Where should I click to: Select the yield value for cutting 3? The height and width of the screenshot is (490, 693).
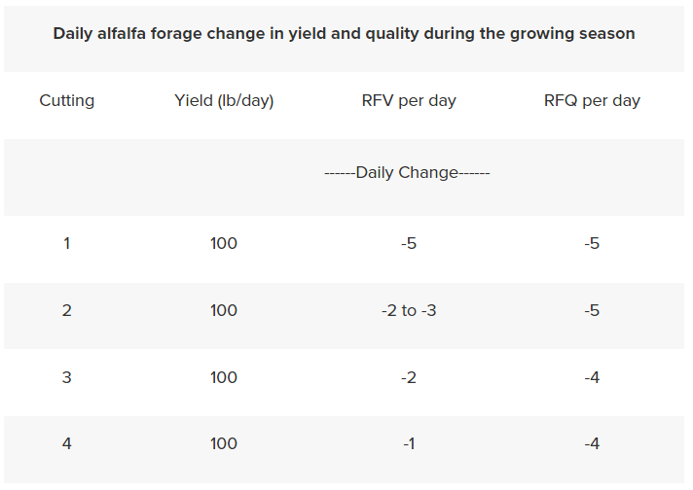click(x=224, y=377)
